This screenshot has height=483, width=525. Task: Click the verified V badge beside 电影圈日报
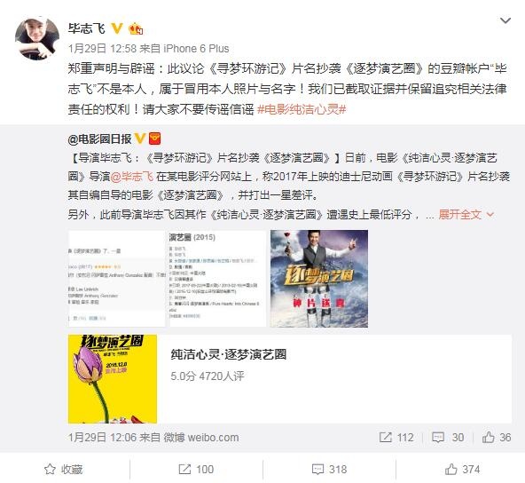(140, 139)
